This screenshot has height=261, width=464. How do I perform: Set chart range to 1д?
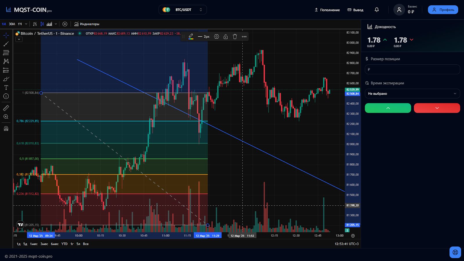(x=19, y=244)
